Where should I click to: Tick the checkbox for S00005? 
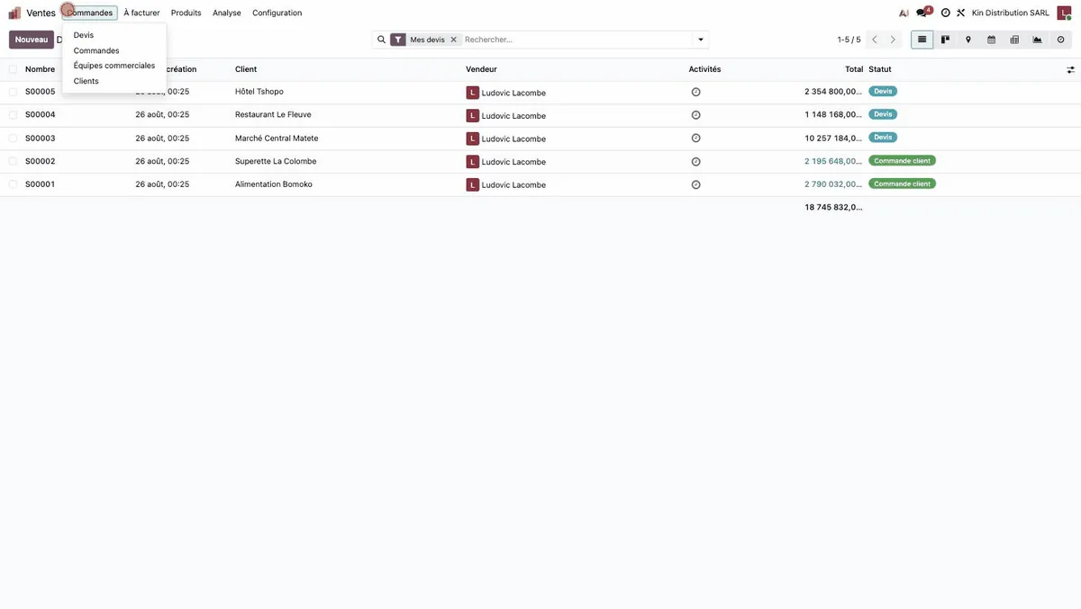pos(13,92)
